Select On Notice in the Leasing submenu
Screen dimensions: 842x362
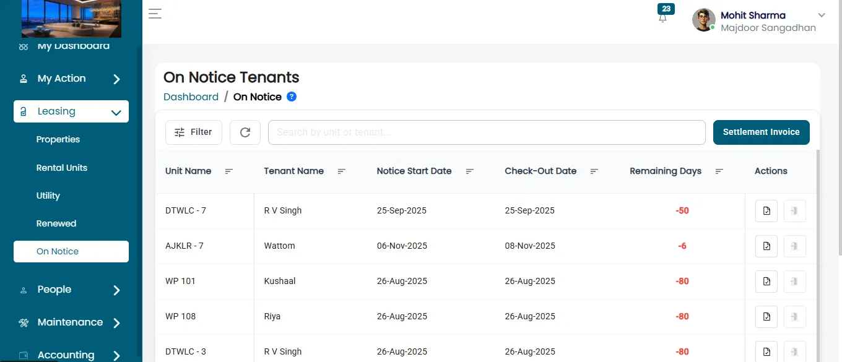pyautogui.click(x=71, y=251)
